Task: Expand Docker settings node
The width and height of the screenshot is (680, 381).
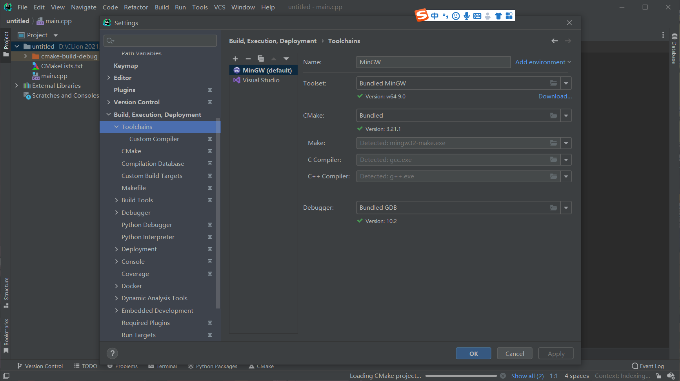Action: click(x=116, y=286)
